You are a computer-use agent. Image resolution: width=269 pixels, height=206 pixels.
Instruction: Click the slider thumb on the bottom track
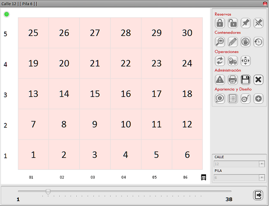click(48, 192)
